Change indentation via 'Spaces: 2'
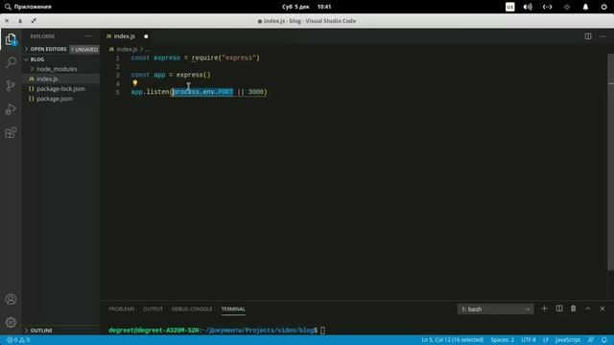 pyautogui.click(x=502, y=340)
